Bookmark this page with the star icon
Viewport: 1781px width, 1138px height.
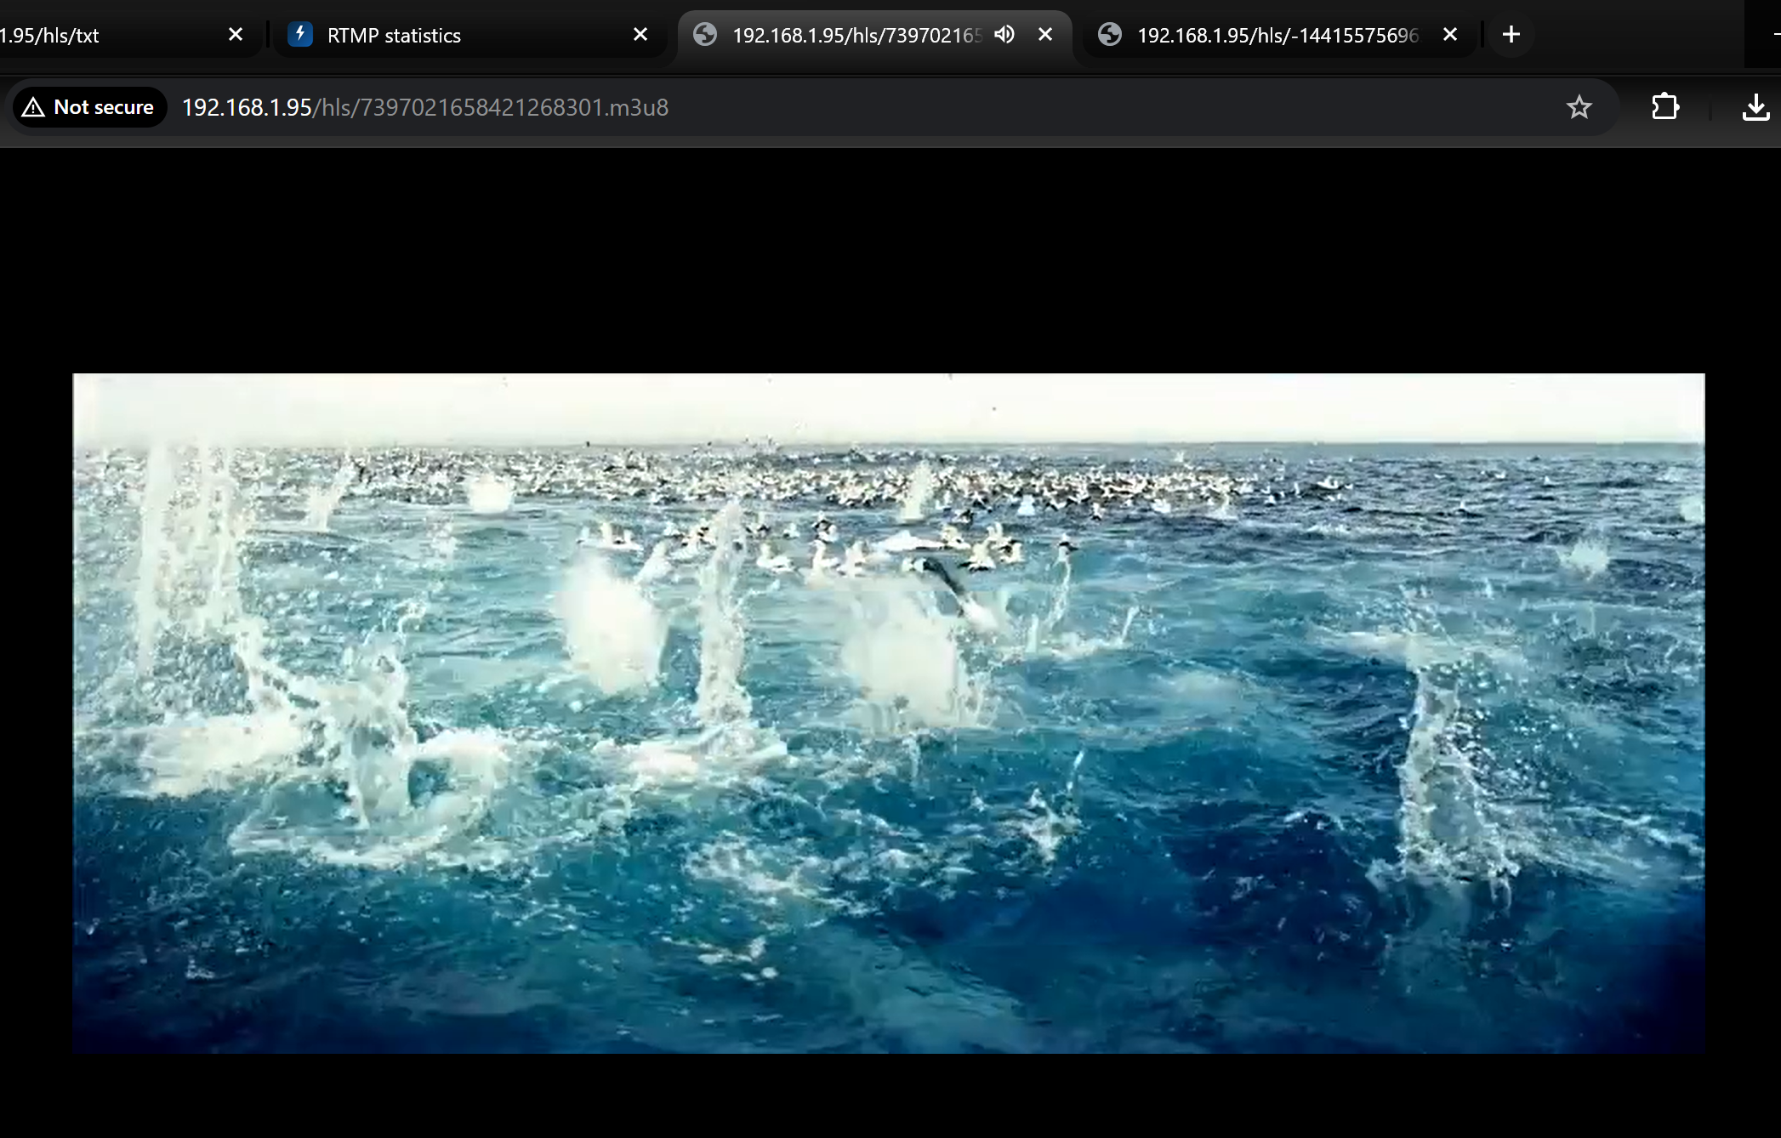1579,107
